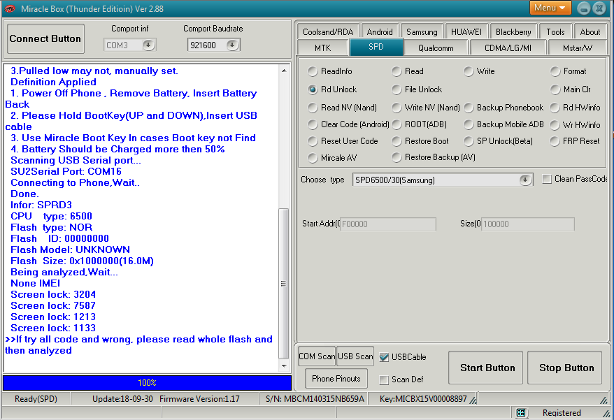The image size is (614, 420).
Task: Click the COM Scan button
Action: [x=316, y=356]
